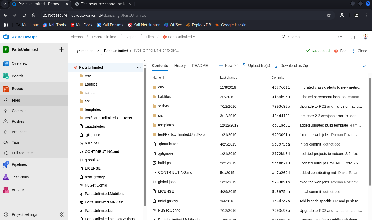This screenshot has width=372, height=220.
Task: Select Files under Repos
Action: tap(34, 100)
